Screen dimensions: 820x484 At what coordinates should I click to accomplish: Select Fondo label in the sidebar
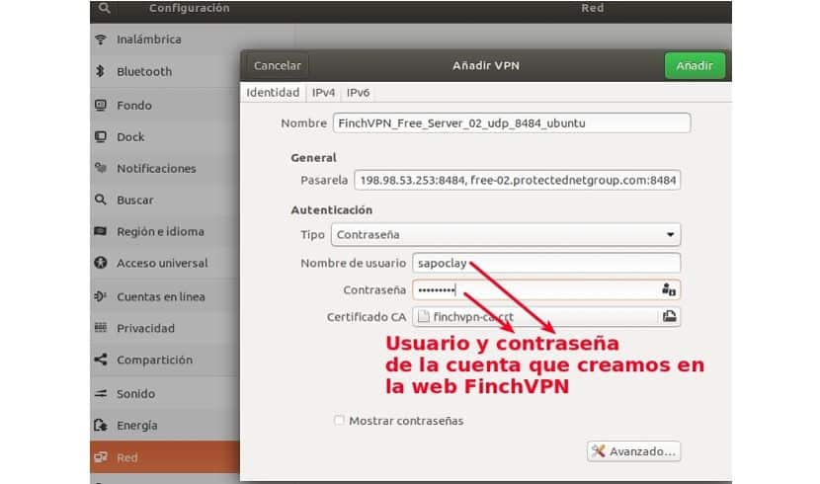click(134, 106)
